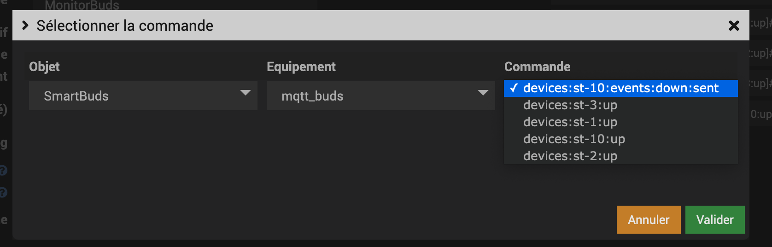Click the checkmark next to the selected command

tap(514, 88)
